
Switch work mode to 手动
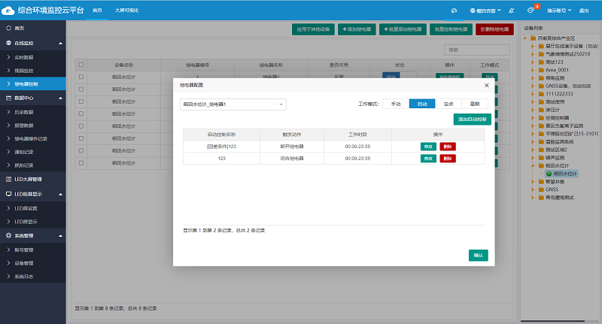pyautogui.click(x=396, y=104)
